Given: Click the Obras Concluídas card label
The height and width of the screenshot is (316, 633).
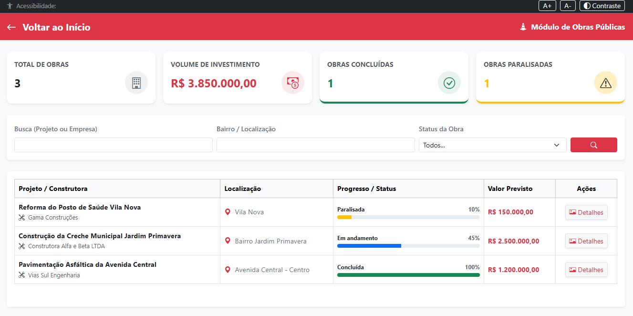Looking at the screenshot, I should (360, 64).
